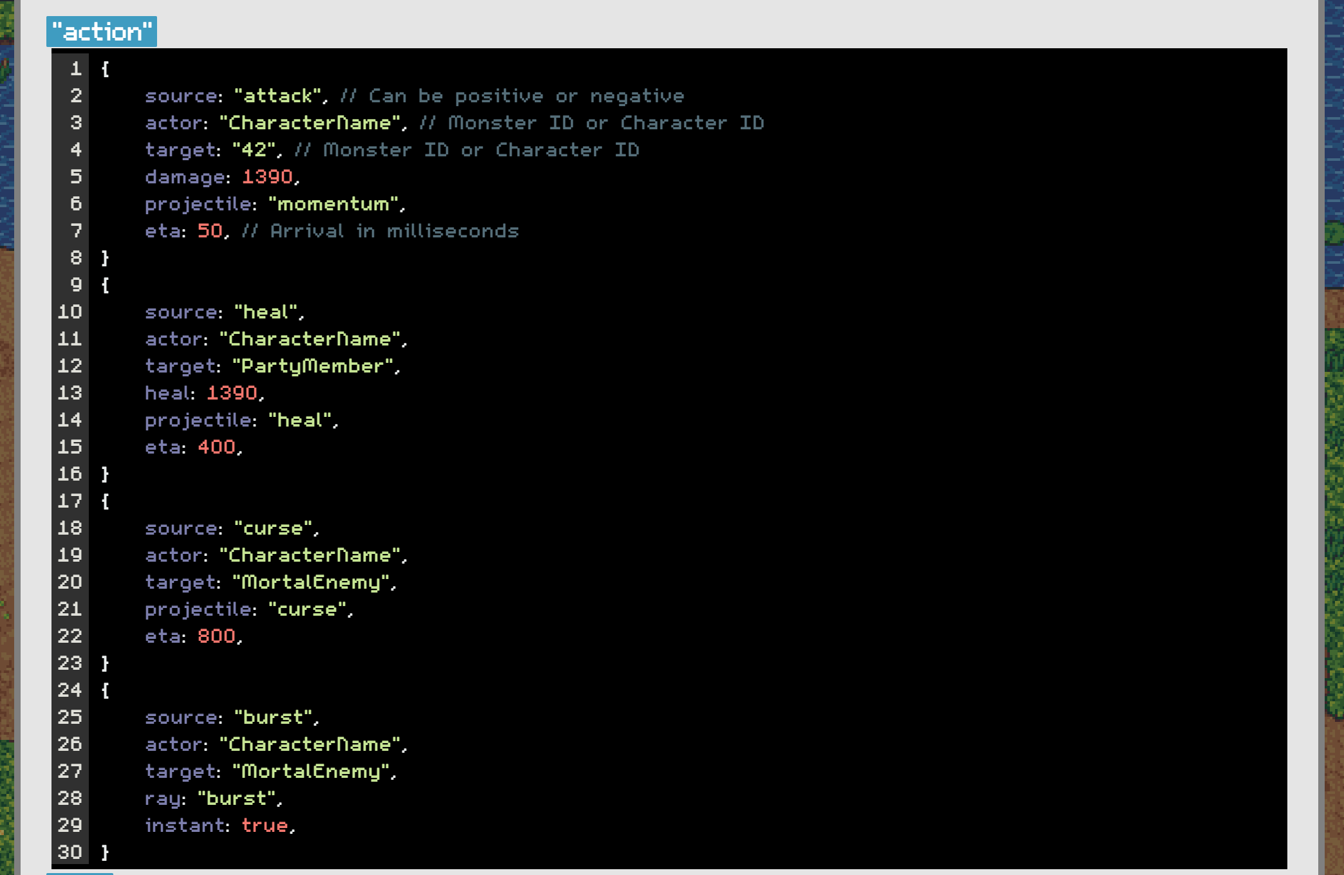1344x875 pixels.
Task: Click line number 17 in gutter
Action: (x=70, y=501)
